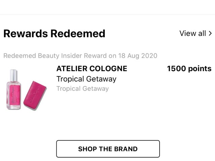Screen dimensions: 215x161
Task: Click the Rewards Redeemed heading
Action: coord(54,34)
